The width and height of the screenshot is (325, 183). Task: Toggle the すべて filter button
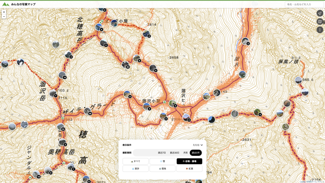(136, 161)
